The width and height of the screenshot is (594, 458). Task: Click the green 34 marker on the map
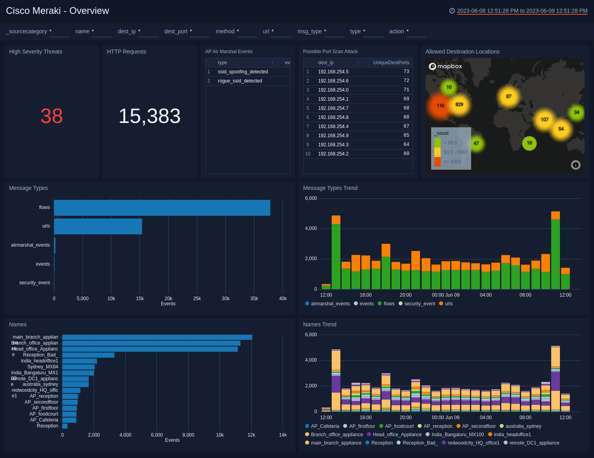577,112
